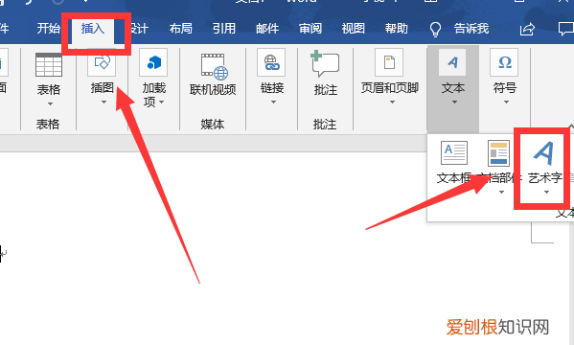
Task: Switch to the 审阅 tab
Action: [310, 29]
